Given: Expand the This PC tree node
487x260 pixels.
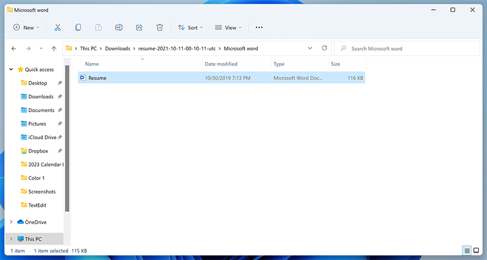Looking at the screenshot, I should click(11, 239).
